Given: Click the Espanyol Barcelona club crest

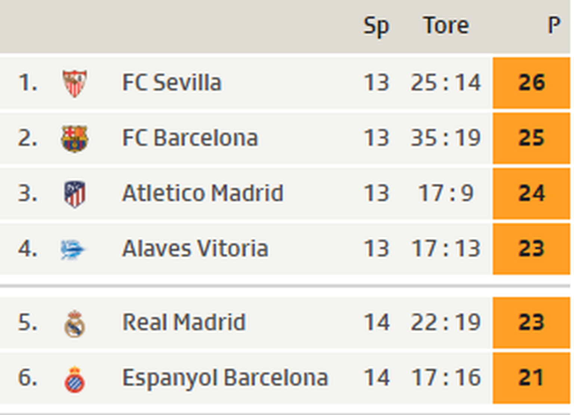Looking at the screenshot, I should pyautogui.click(x=75, y=379).
